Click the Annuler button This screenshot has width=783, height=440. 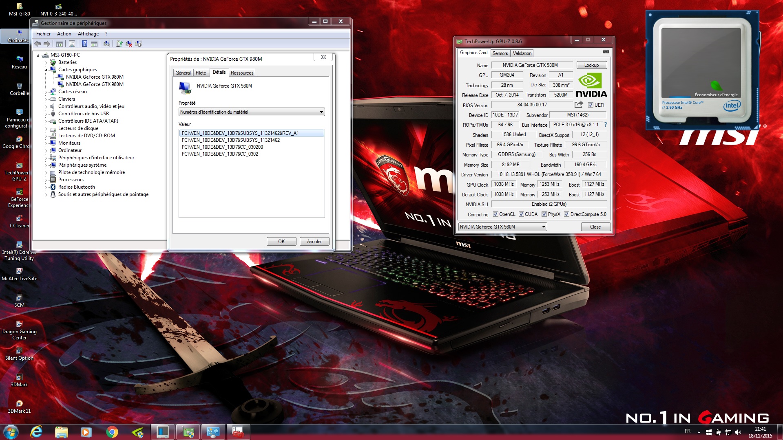tap(314, 242)
